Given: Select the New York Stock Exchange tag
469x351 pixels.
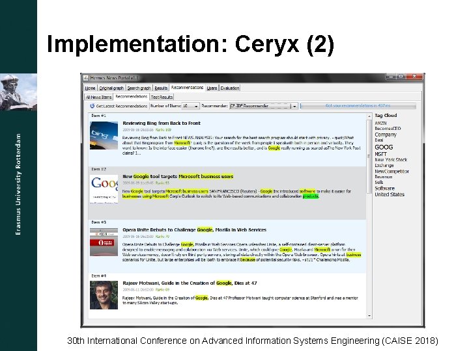Looking at the screenshot, I should (x=391, y=162).
